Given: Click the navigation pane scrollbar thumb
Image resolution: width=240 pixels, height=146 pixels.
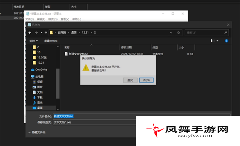Looking at the screenshot, I should tap(58, 84).
